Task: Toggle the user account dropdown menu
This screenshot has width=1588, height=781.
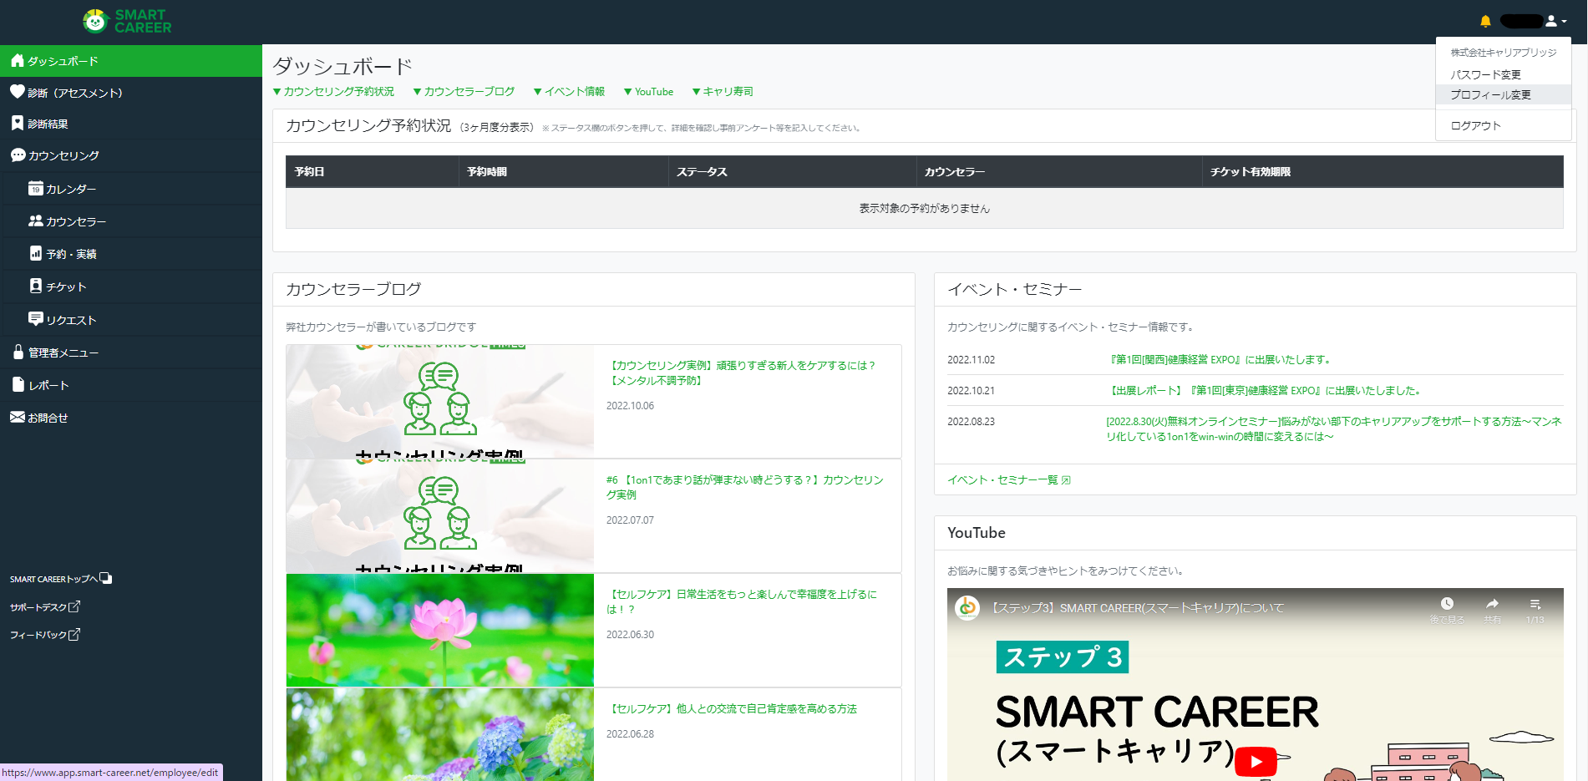Action: coord(1555,21)
